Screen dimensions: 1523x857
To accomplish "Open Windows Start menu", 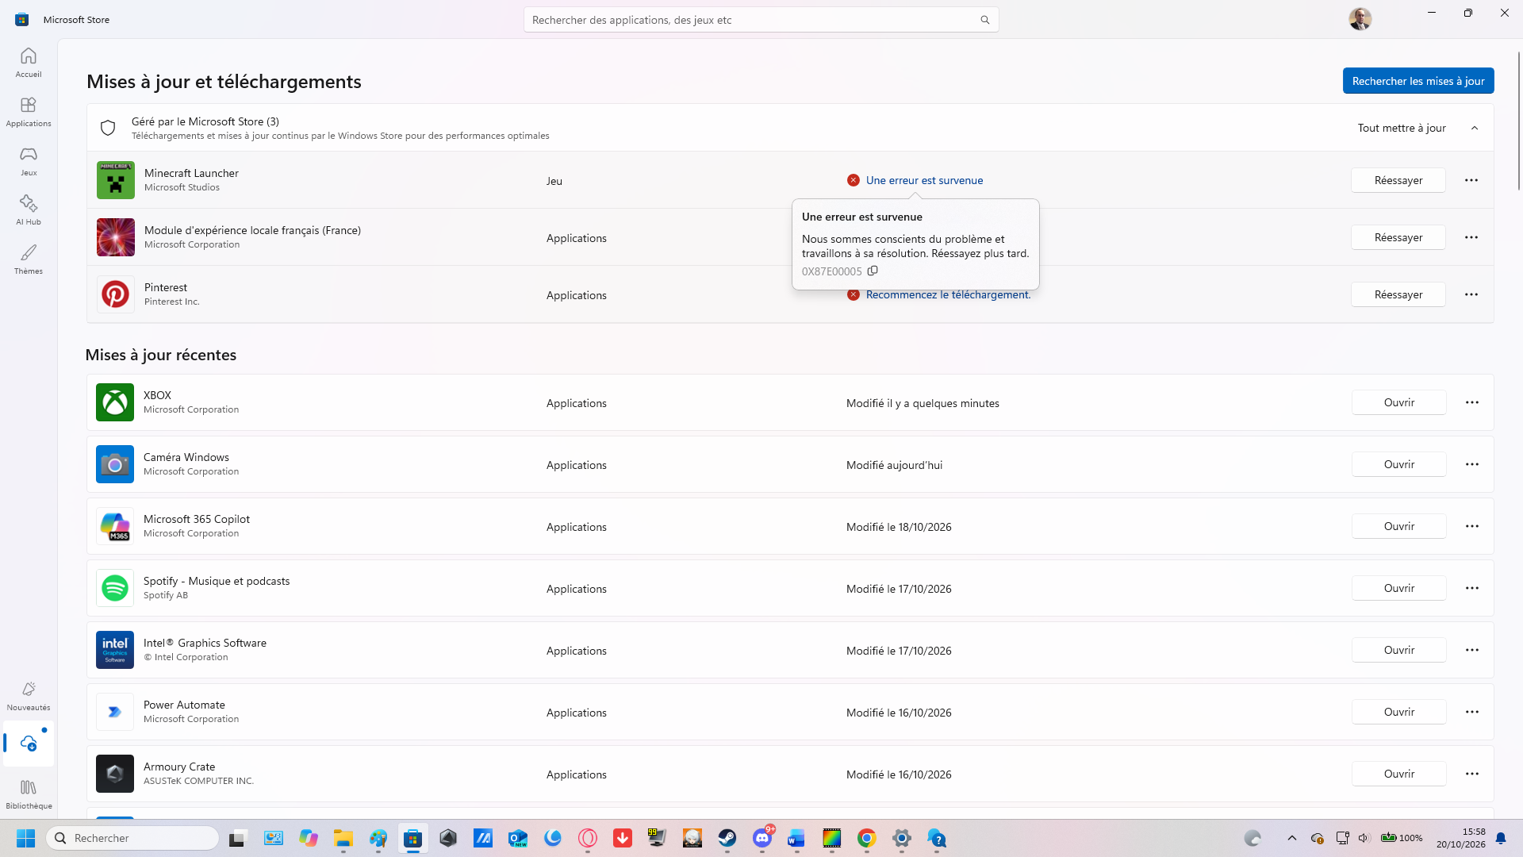I will [25, 838].
